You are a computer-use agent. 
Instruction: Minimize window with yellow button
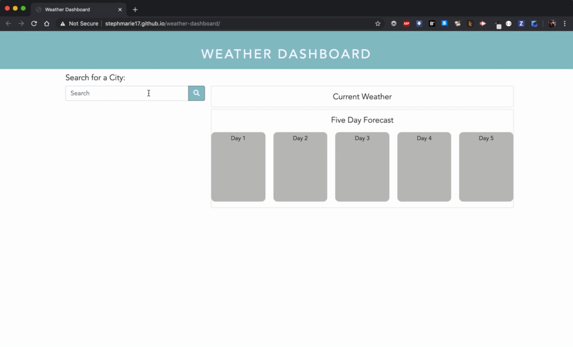[15, 8]
